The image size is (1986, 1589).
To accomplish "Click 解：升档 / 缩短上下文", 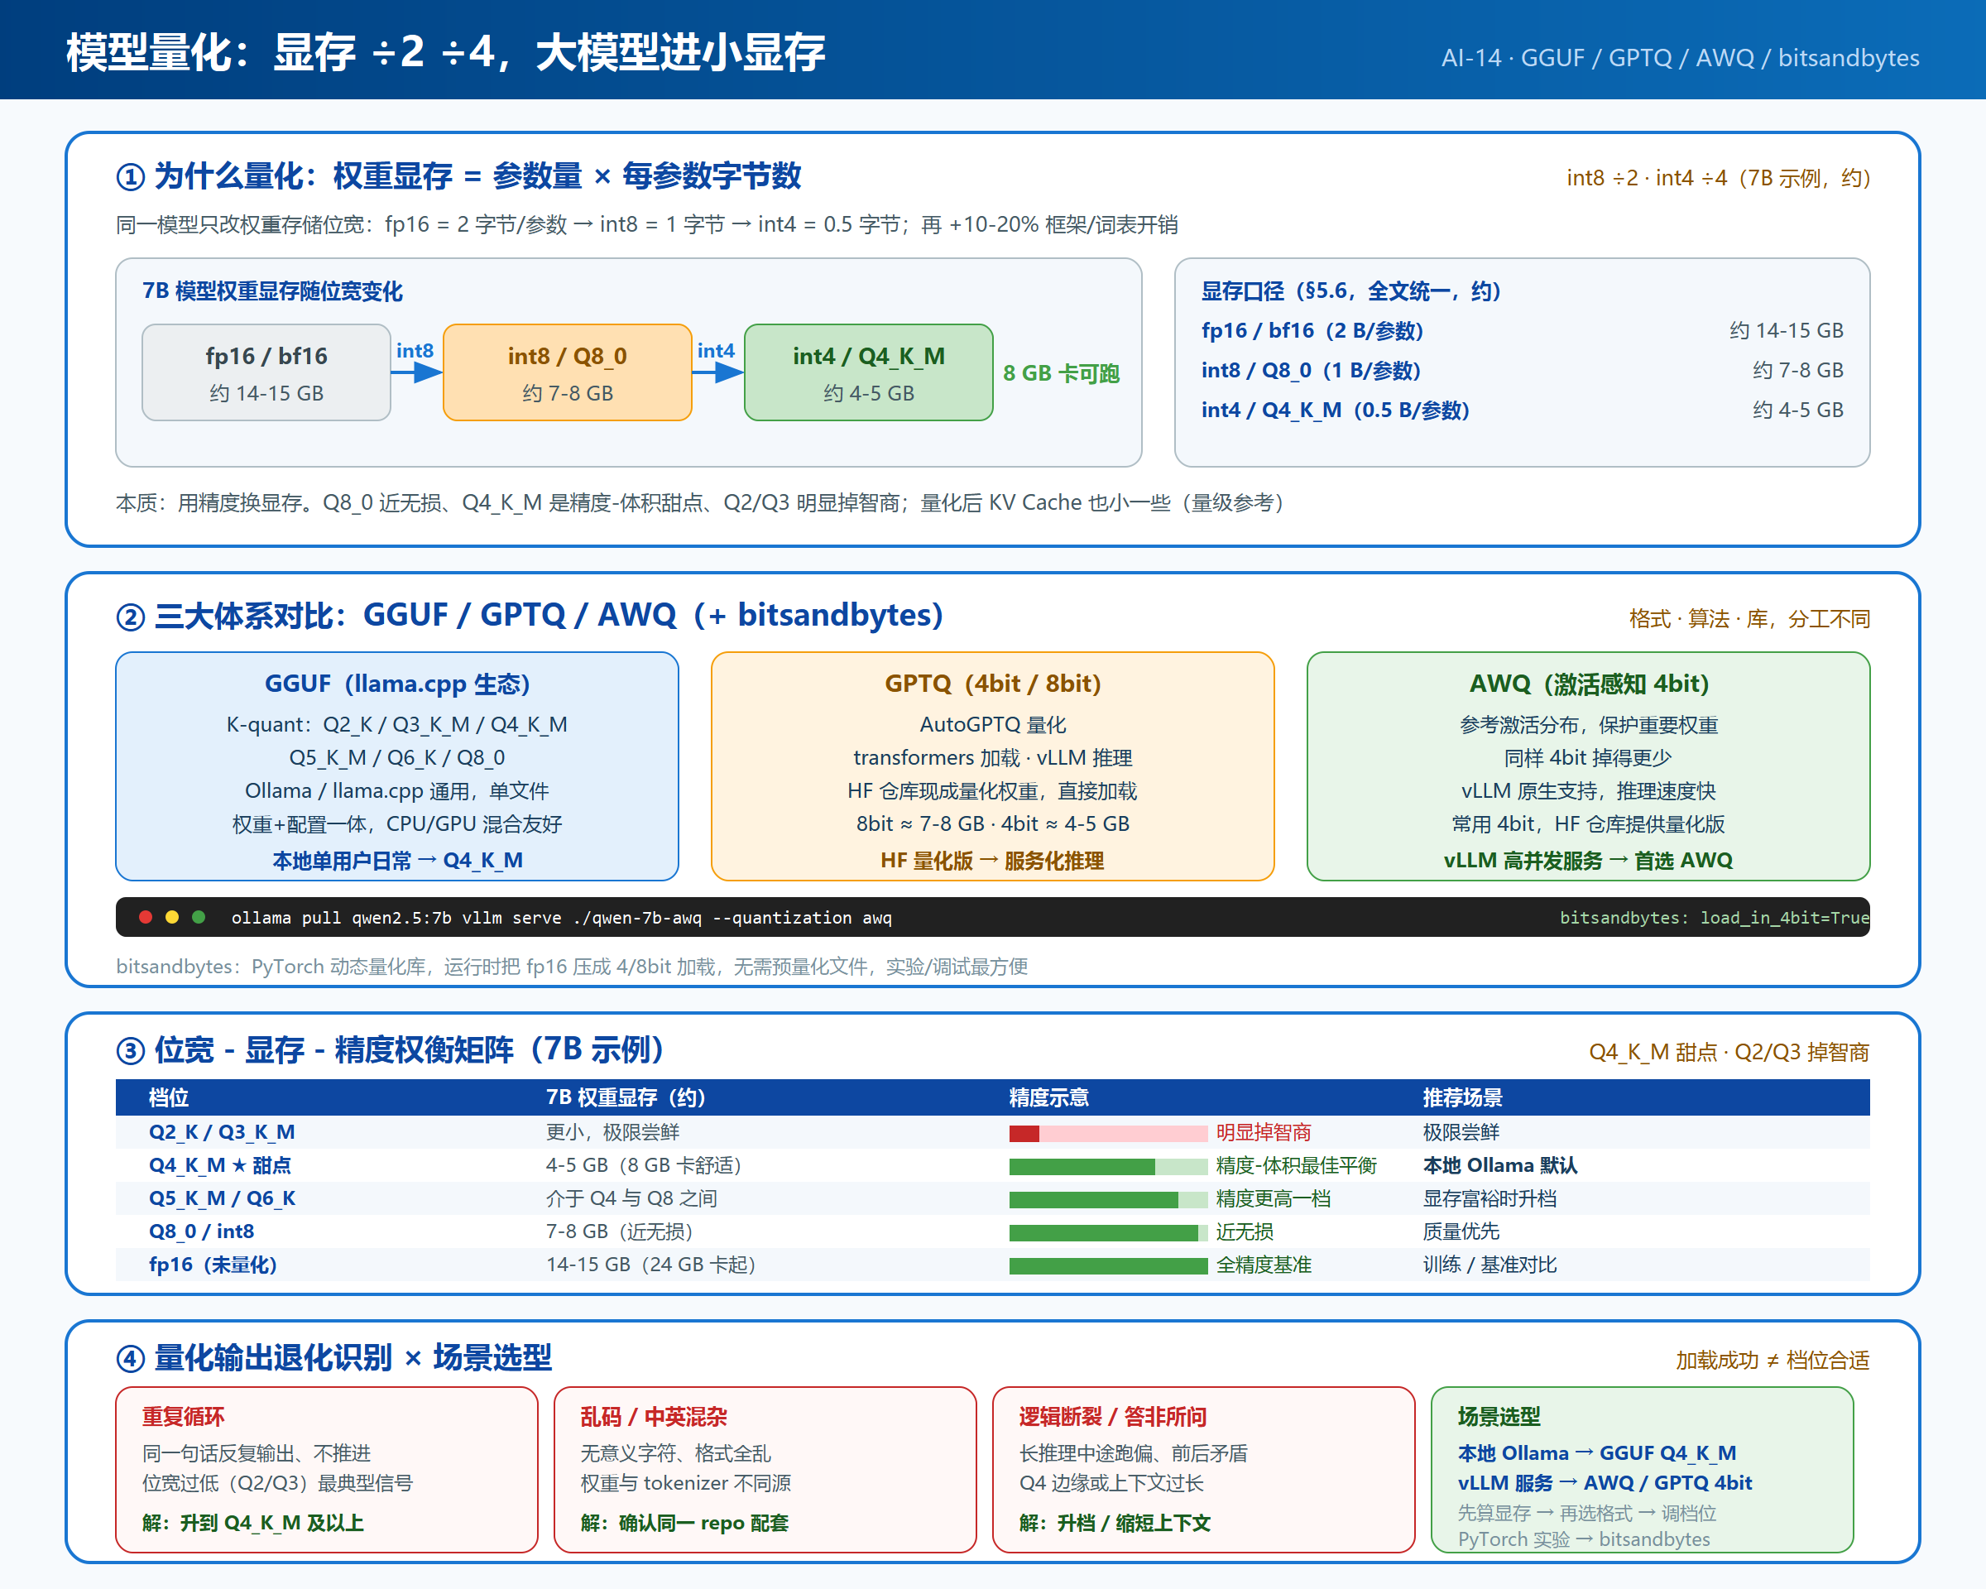I will [x=1115, y=1523].
